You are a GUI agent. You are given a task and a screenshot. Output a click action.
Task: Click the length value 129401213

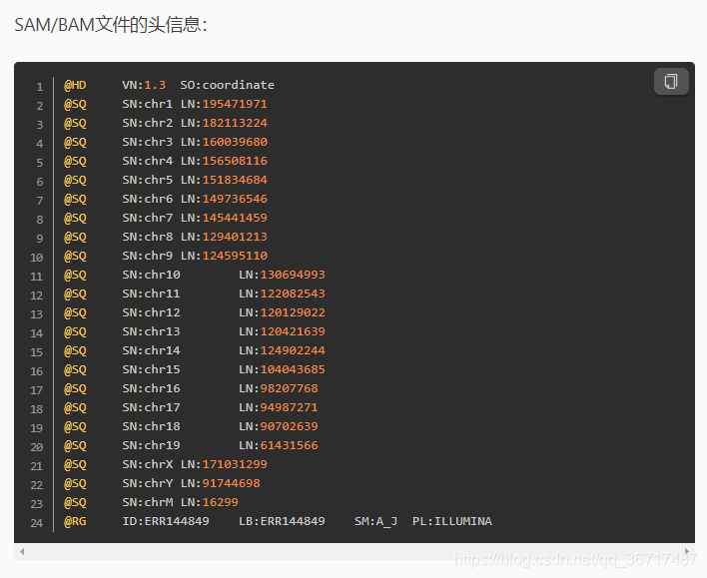pyautogui.click(x=235, y=237)
